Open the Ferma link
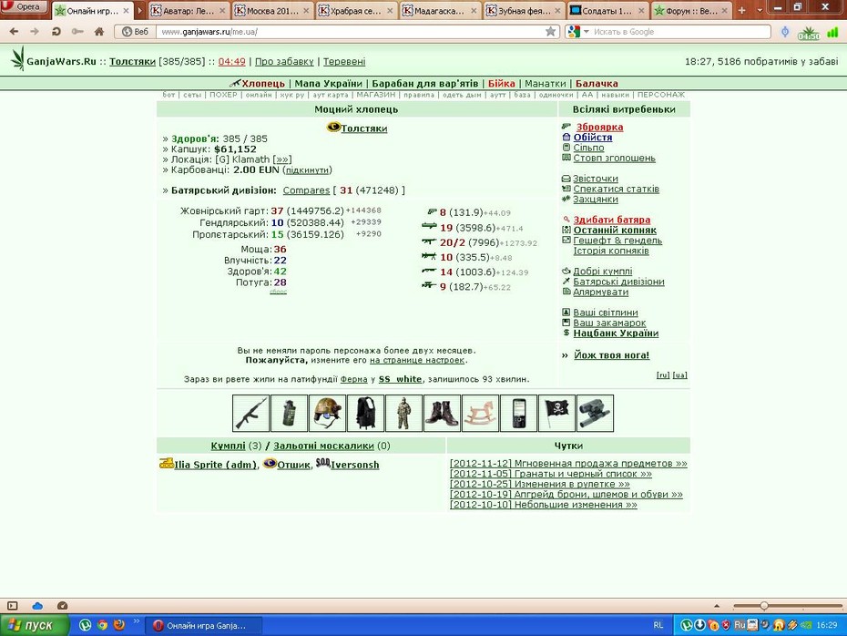Viewport: 847px width, 636px height. [x=353, y=379]
